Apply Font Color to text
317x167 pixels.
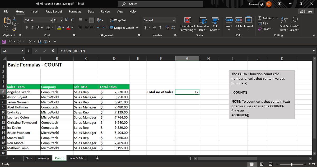pyautogui.click(x=68, y=28)
